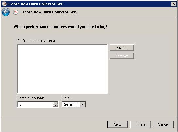Screen dimensions: 178x132
Task: Click inside the empty Performance counters list
Action: [62, 69]
